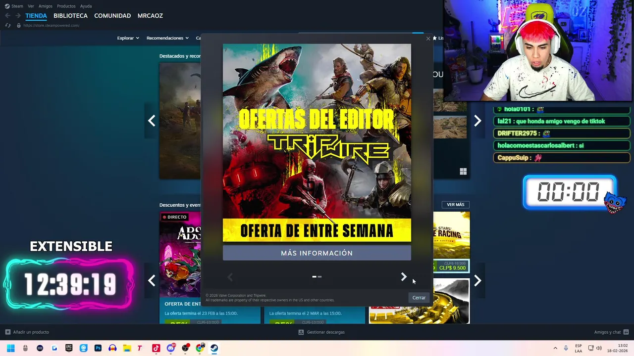Open the Ver menu

(x=31, y=6)
